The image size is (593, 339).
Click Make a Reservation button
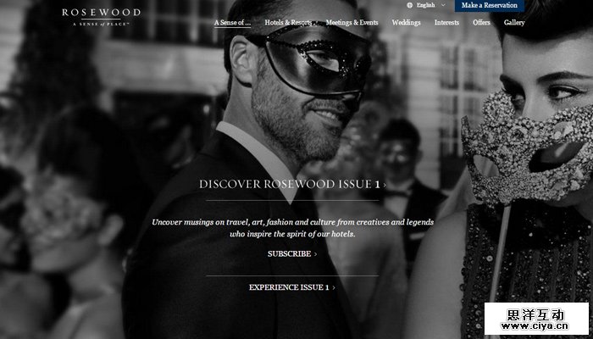tap(490, 5)
